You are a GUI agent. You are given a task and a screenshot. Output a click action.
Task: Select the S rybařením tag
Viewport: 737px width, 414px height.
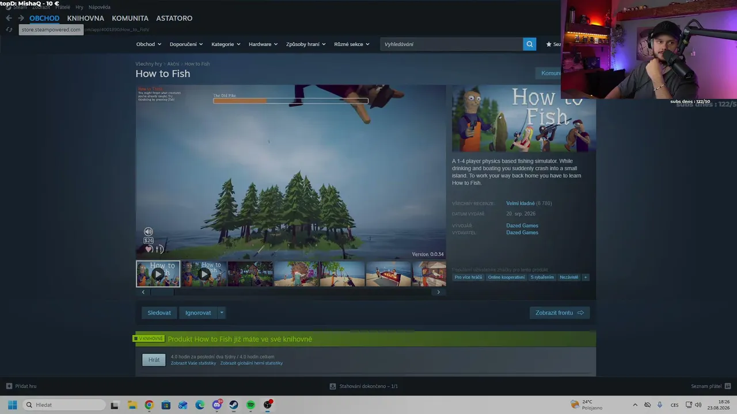pyautogui.click(x=542, y=277)
